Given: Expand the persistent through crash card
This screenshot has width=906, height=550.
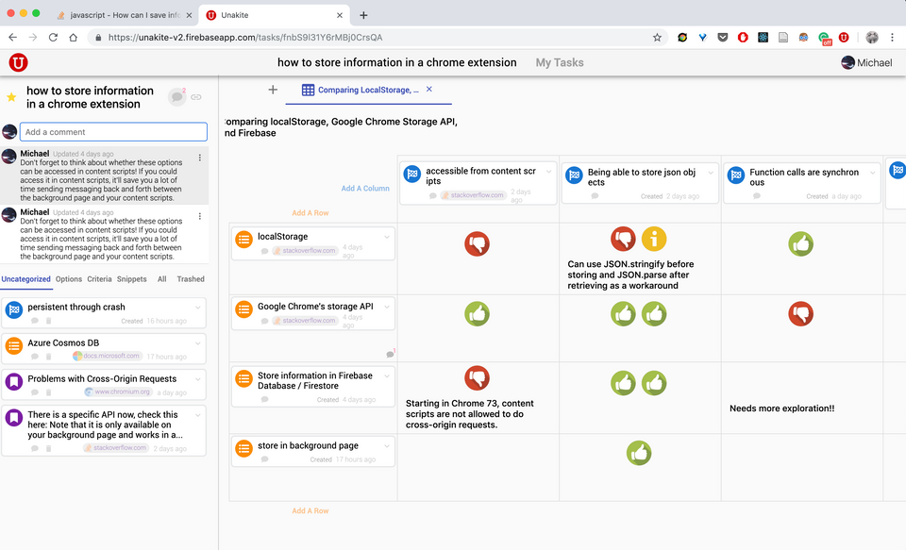Looking at the screenshot, I should [x=196, y=308].
